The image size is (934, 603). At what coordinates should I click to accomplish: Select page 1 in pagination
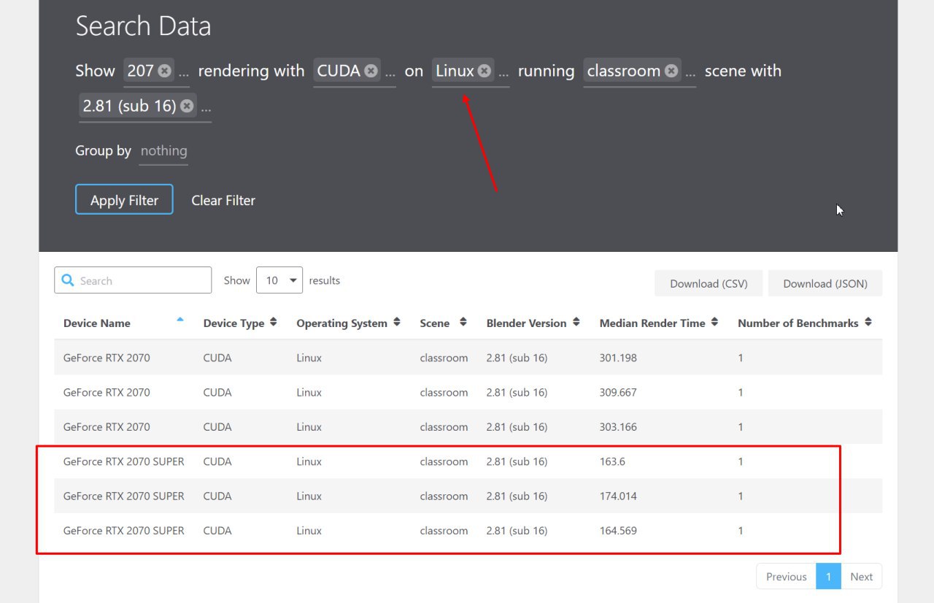[x=828, y=577]
